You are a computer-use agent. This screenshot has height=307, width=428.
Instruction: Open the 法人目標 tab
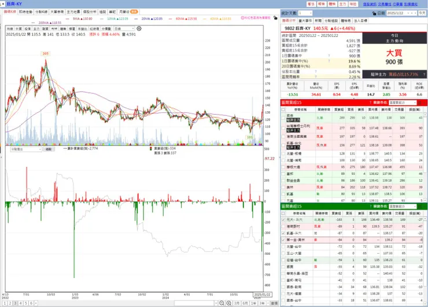(360, 21)
